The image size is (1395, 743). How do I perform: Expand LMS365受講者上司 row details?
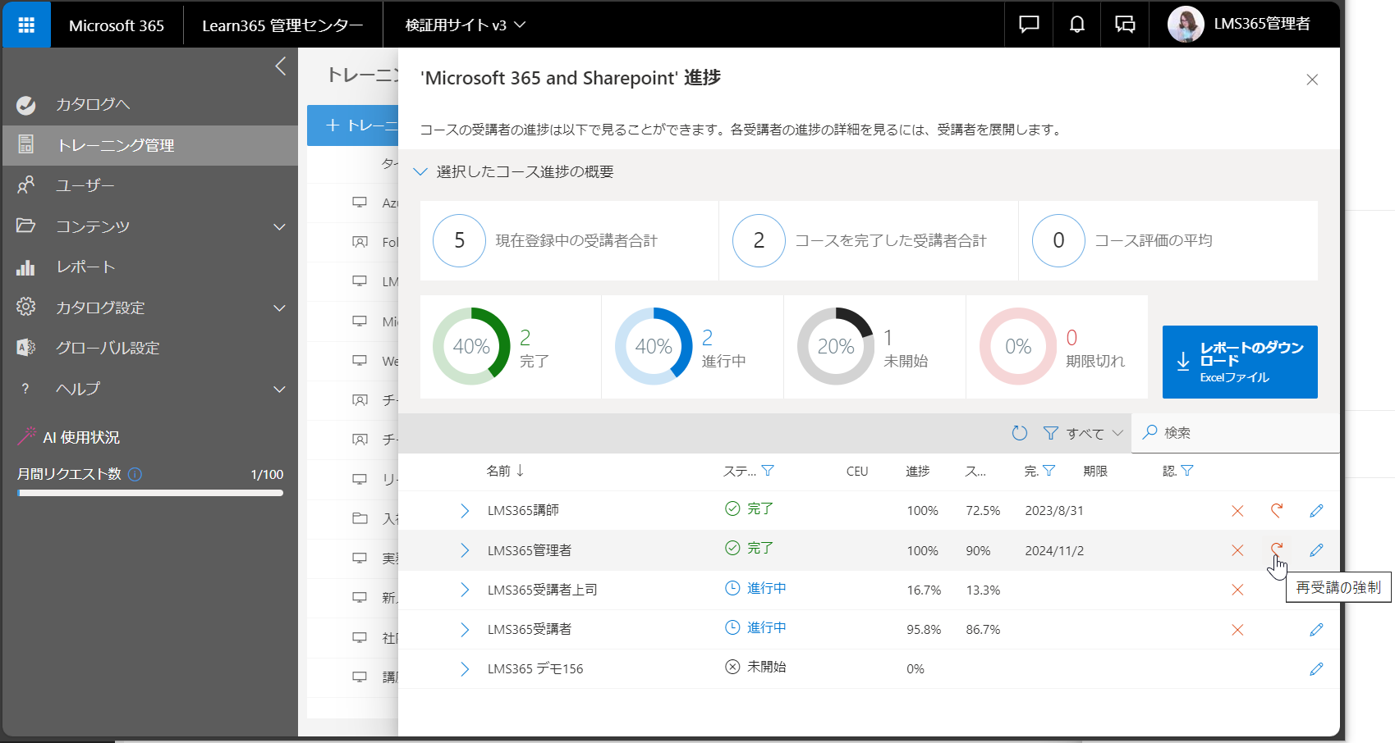(465, 590)
